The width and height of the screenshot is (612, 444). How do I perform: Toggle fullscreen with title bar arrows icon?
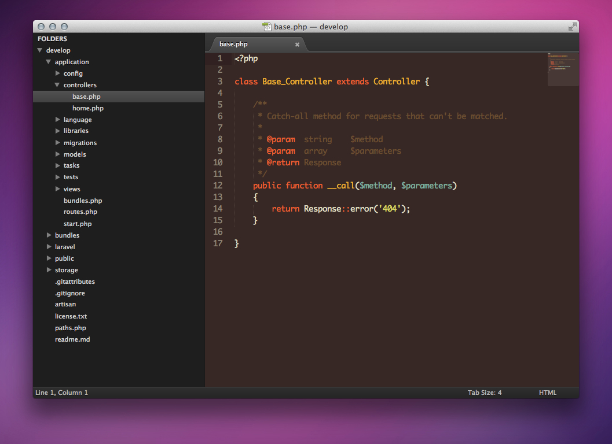coord(572,27)
